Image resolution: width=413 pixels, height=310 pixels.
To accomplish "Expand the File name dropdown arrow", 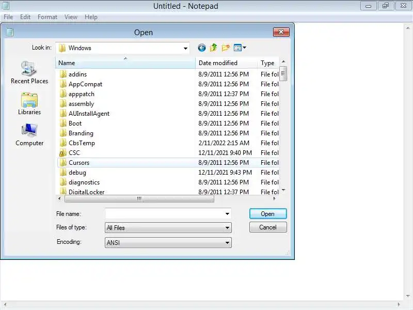I will click(x=227, y=214).
